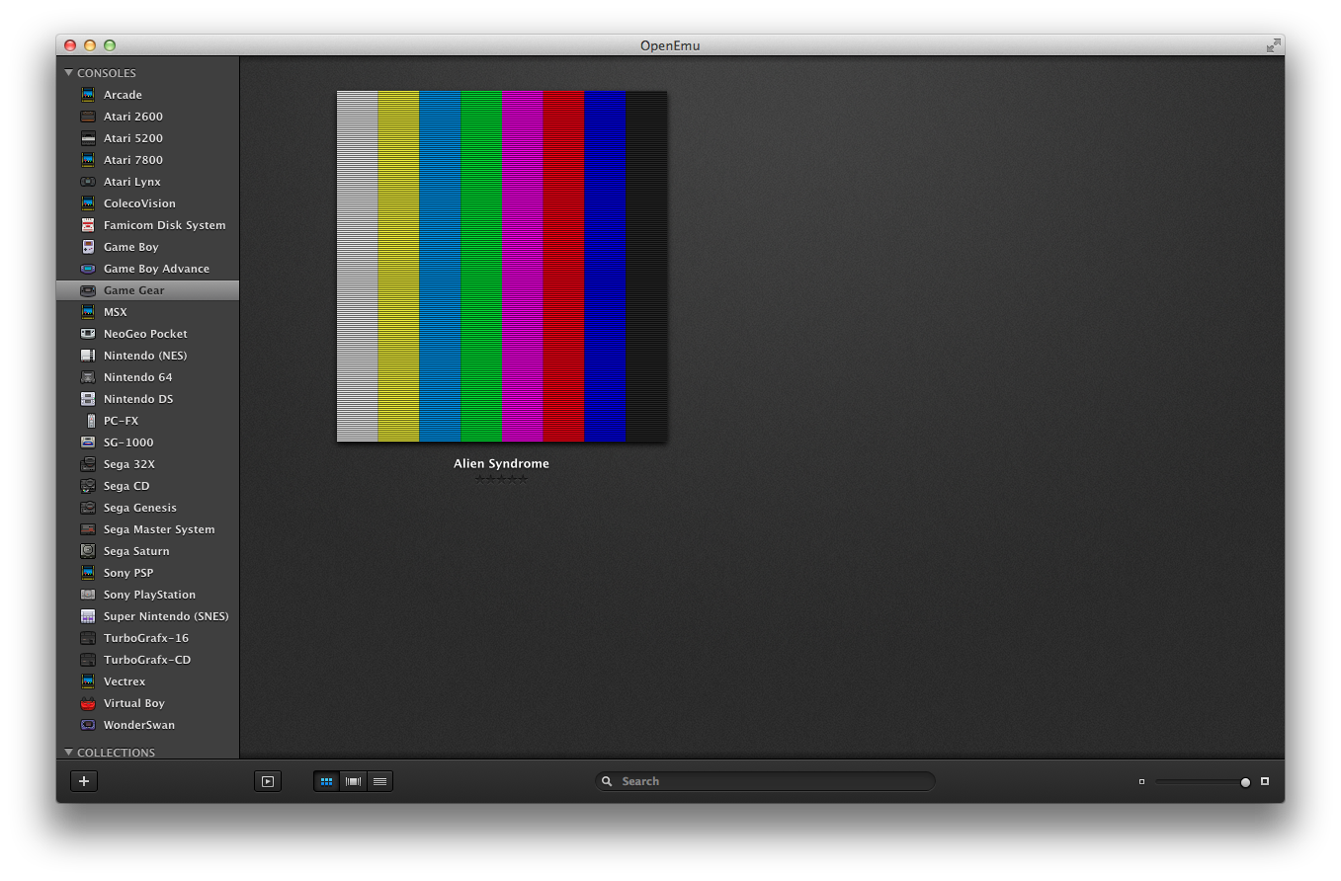
Task: Click the WonderSwan handheld icon
Action: (88, 725)
